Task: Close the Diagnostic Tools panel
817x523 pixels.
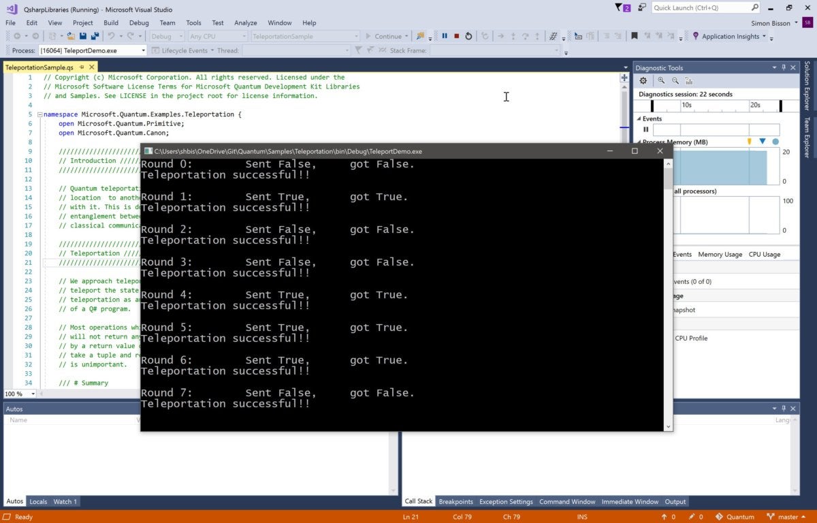Action: (x=793, y=67)
